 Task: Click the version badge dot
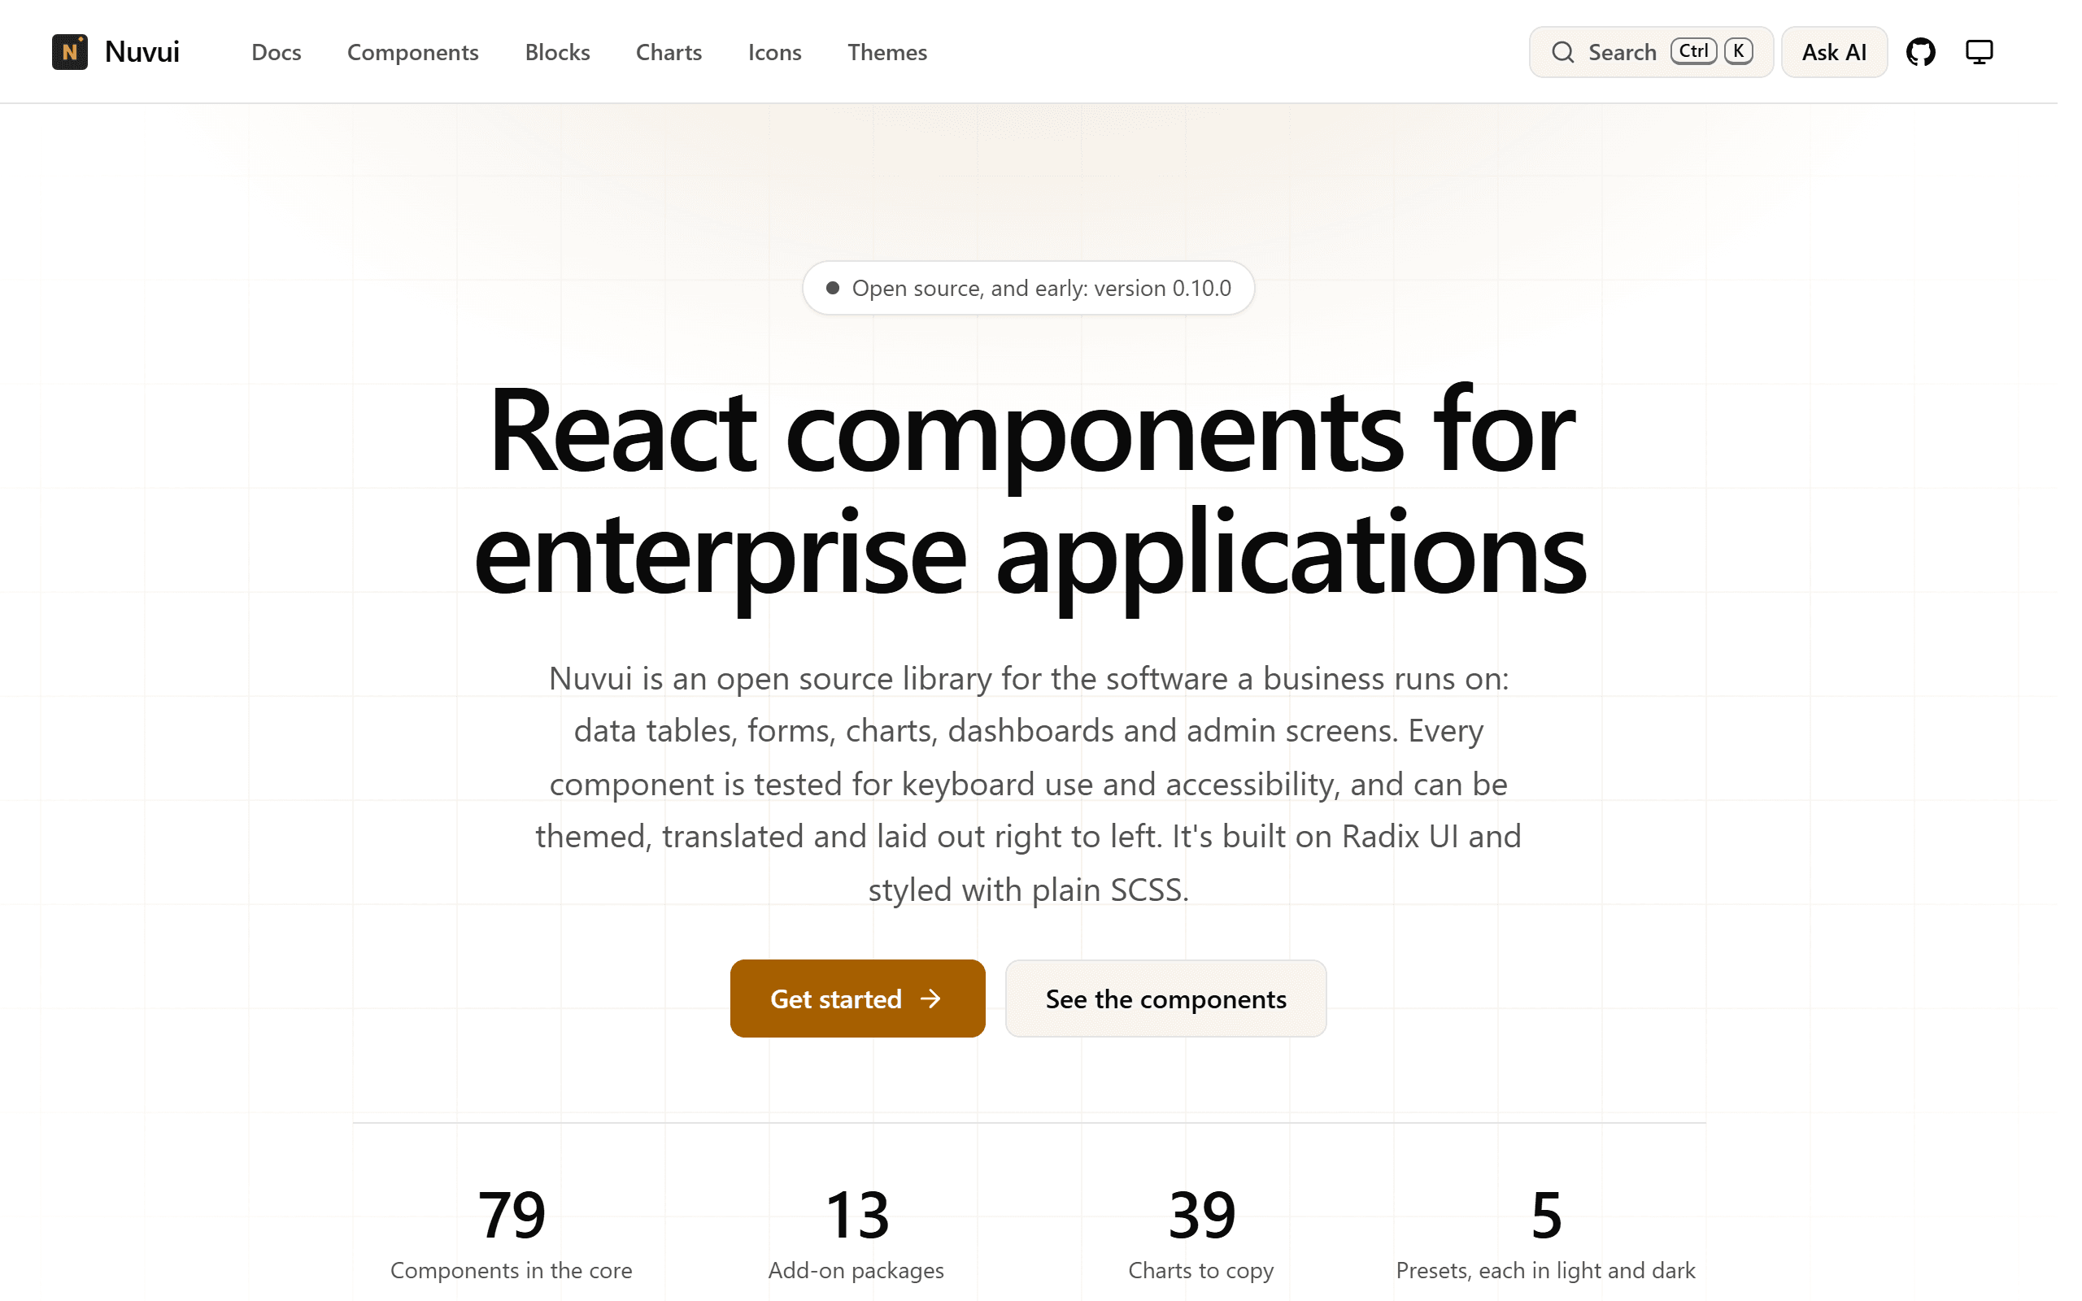pos(832,288)
